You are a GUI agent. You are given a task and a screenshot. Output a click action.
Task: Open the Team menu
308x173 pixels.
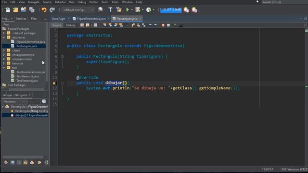coord(105,2)
